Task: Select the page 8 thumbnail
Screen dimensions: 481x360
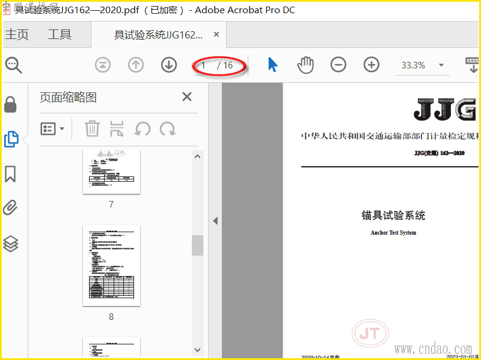Action: [x=111, y=265]
